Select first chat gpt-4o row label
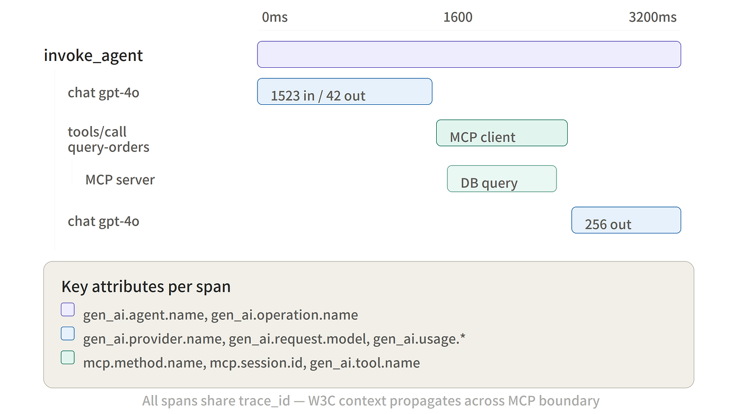This screenshot has height=414, width=742. click(103, 93)
